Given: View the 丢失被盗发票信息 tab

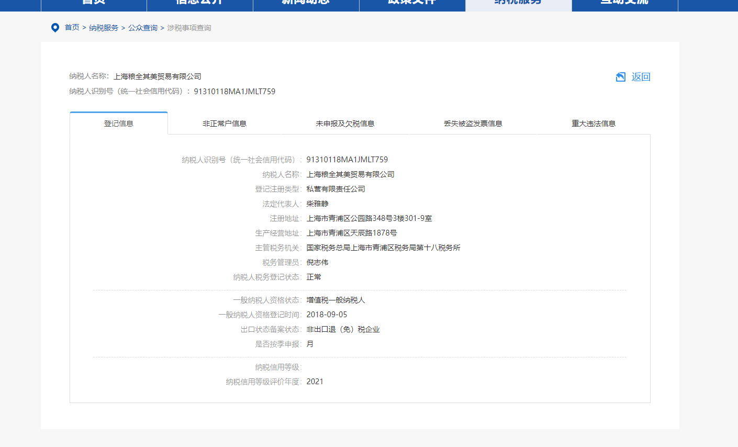Looking at the screenshot, I should (x=473, y=124).
